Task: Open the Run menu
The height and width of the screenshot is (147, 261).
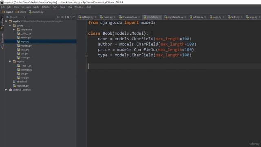Action: pyautogui.click(x=55, y=7)
